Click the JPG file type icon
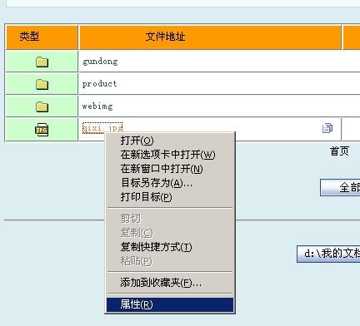The image size is (360, 326). click(42, 130)
